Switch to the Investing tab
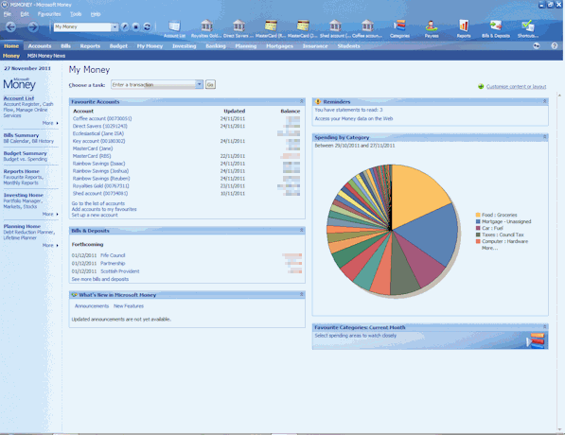 185,46
